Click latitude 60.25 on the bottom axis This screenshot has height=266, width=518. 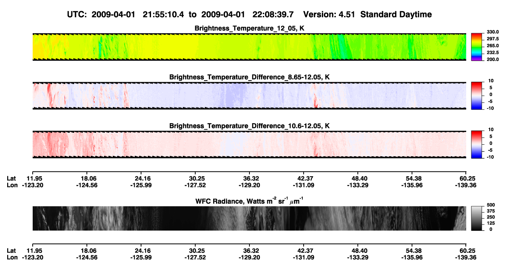469,251
